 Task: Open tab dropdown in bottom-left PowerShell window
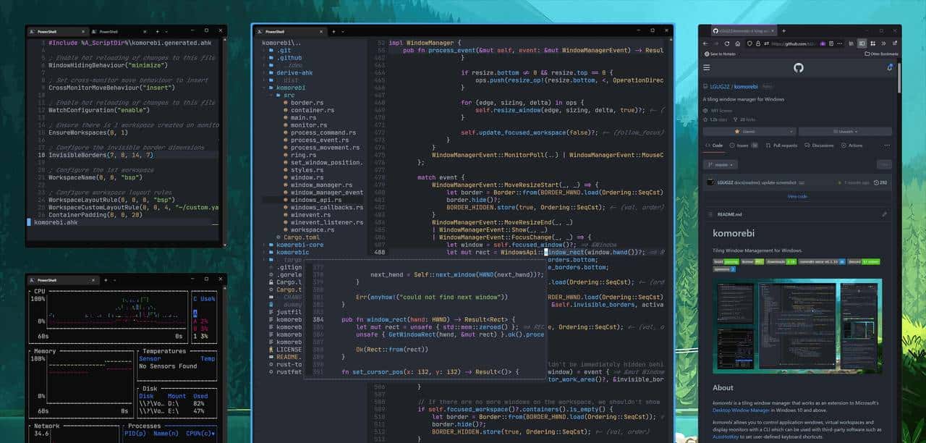point(114,280)
